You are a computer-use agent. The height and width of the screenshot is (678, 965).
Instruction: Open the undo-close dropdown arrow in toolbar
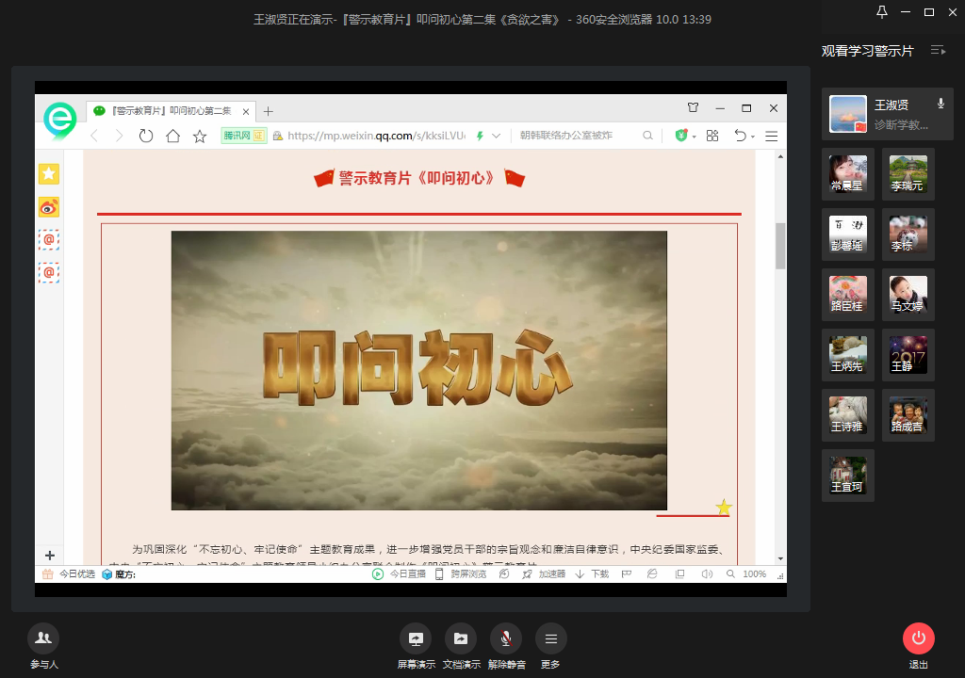(x=753, y=137)
